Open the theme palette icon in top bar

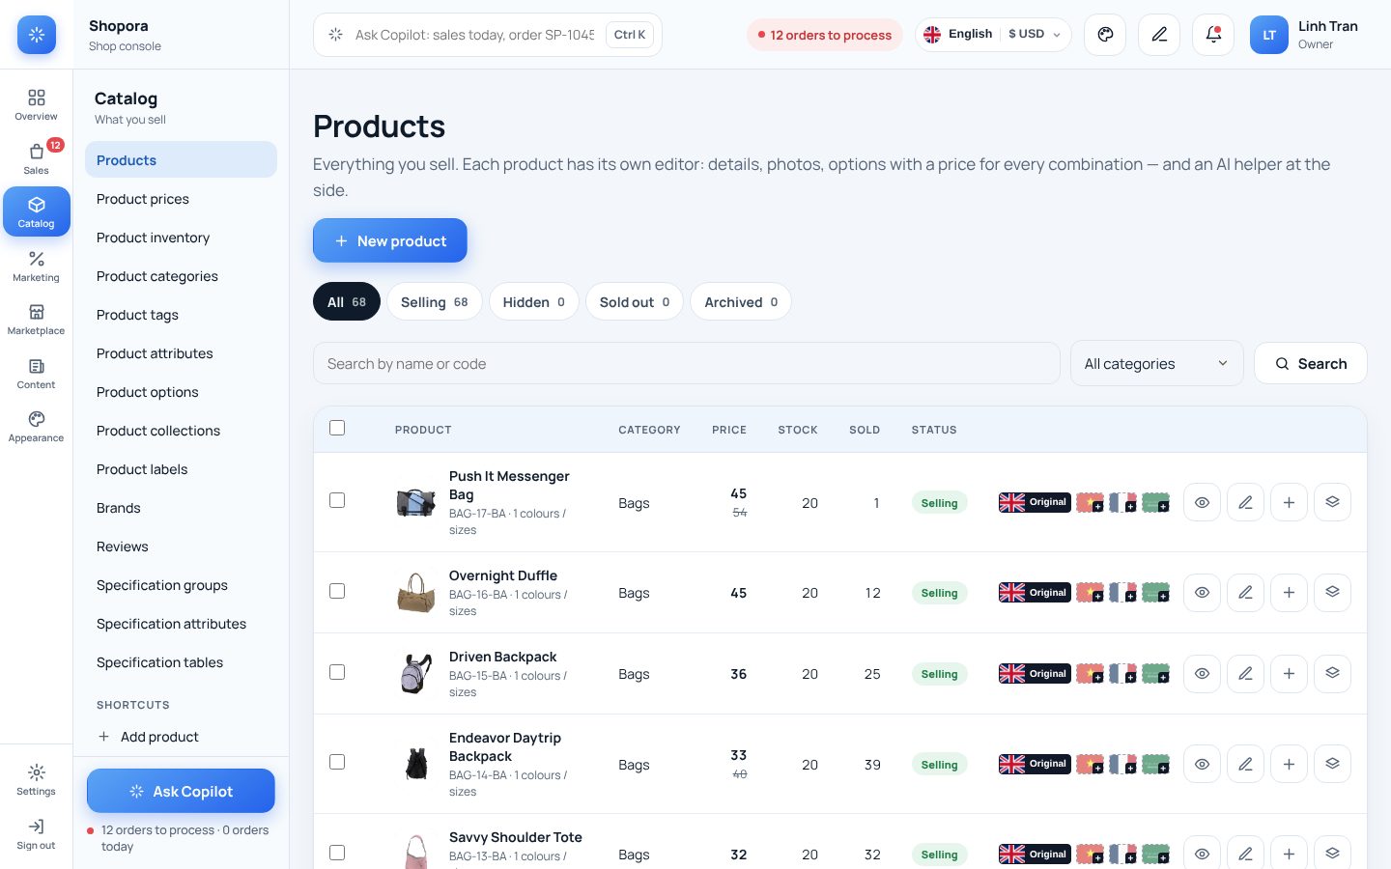pos(1105,35)
